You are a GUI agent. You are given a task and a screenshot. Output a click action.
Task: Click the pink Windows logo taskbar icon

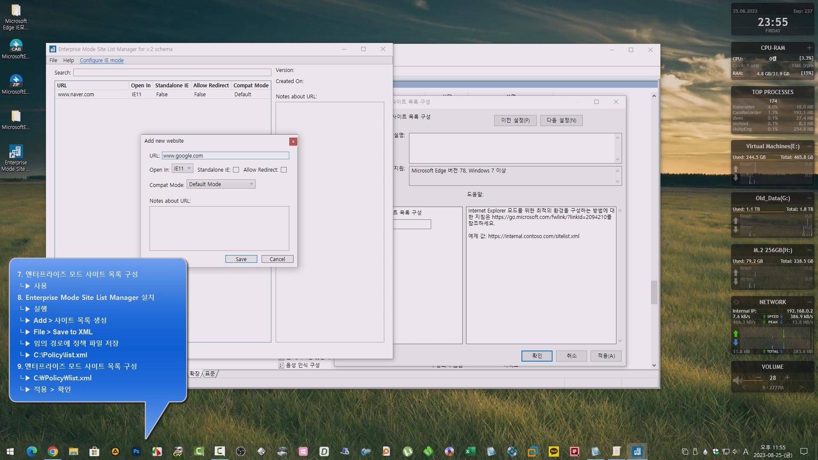point(303,451)
